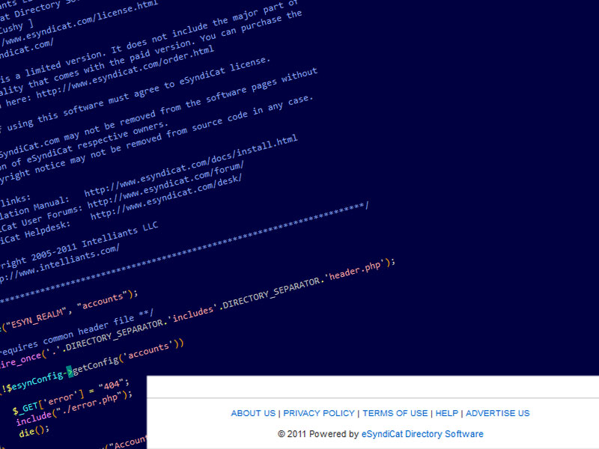Follow the eSyndiCat Directory Software link
Screen dimensions: 599x449
click(x=422, y=434)
